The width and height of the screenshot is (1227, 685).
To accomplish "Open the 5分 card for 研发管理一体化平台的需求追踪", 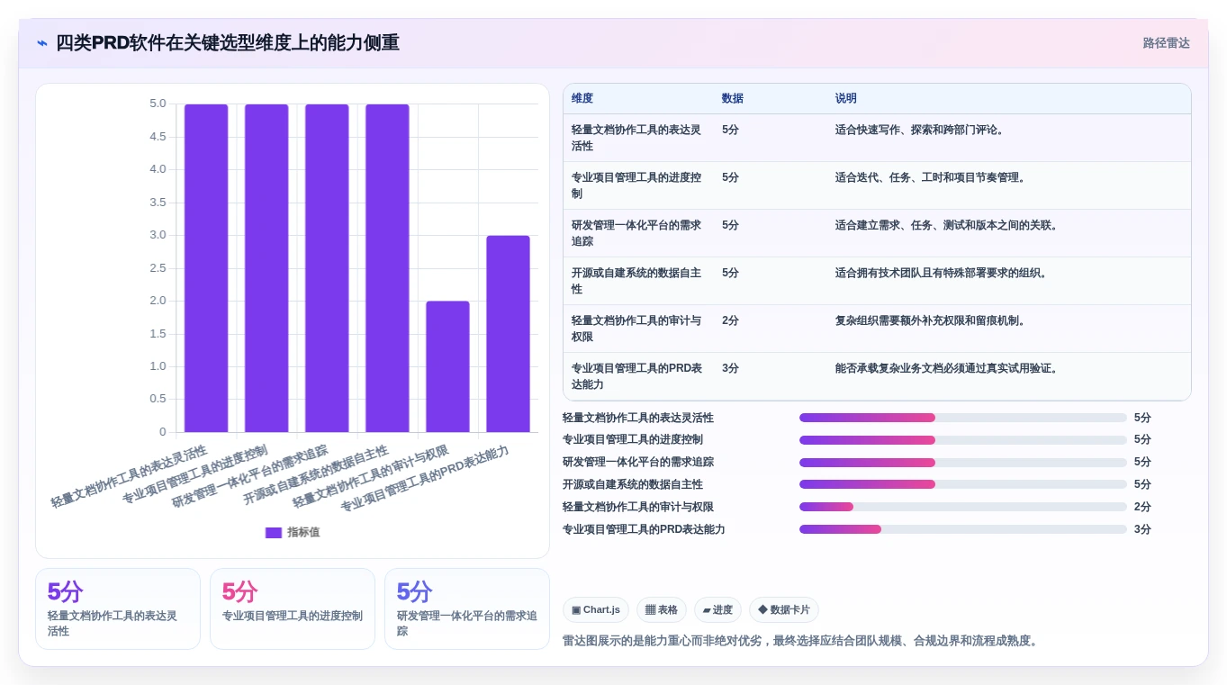I will [x=467, y=608].
